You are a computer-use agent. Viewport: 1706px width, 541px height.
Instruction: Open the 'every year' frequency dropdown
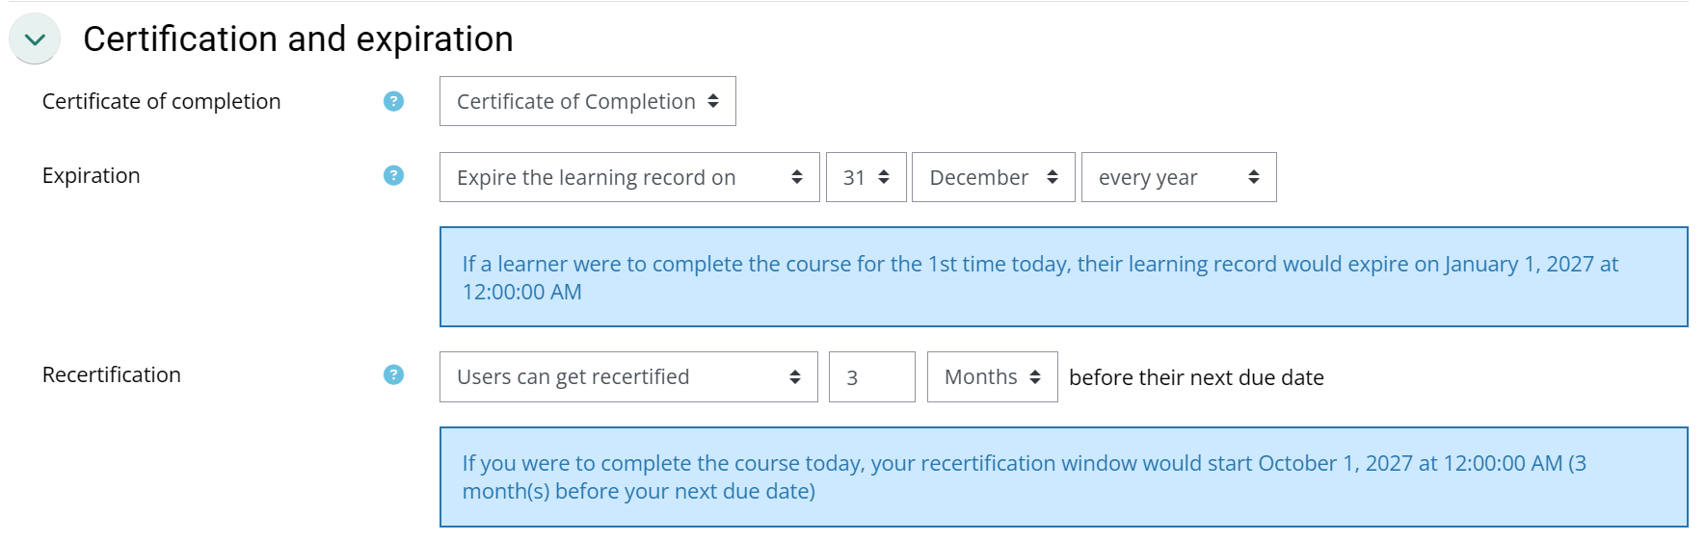[1178, 177]
